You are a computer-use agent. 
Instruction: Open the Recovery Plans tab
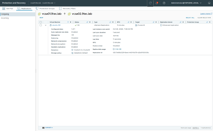[x=67, y=8]
